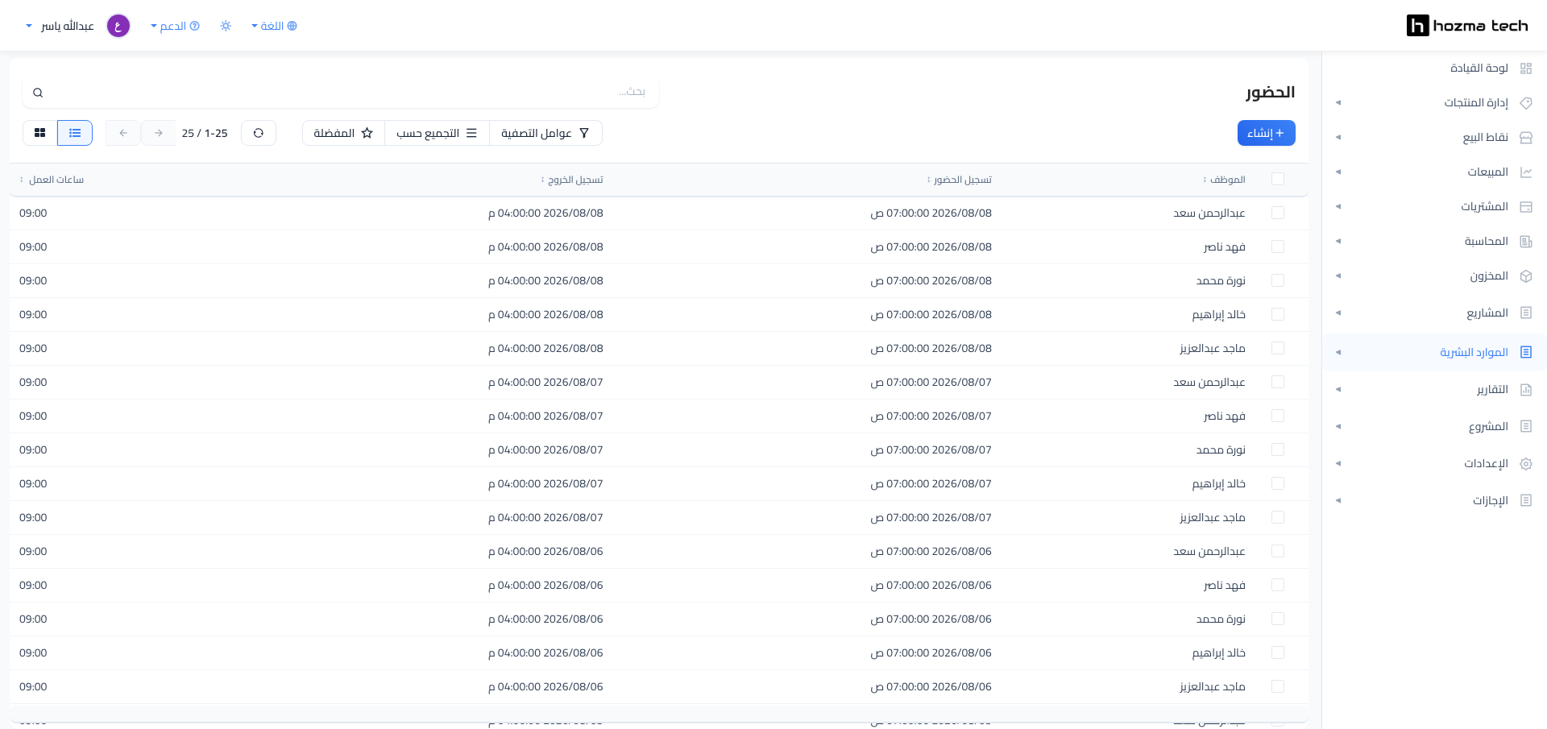Expand المبيعات submenu arrow

click(x=1338, y=172)
